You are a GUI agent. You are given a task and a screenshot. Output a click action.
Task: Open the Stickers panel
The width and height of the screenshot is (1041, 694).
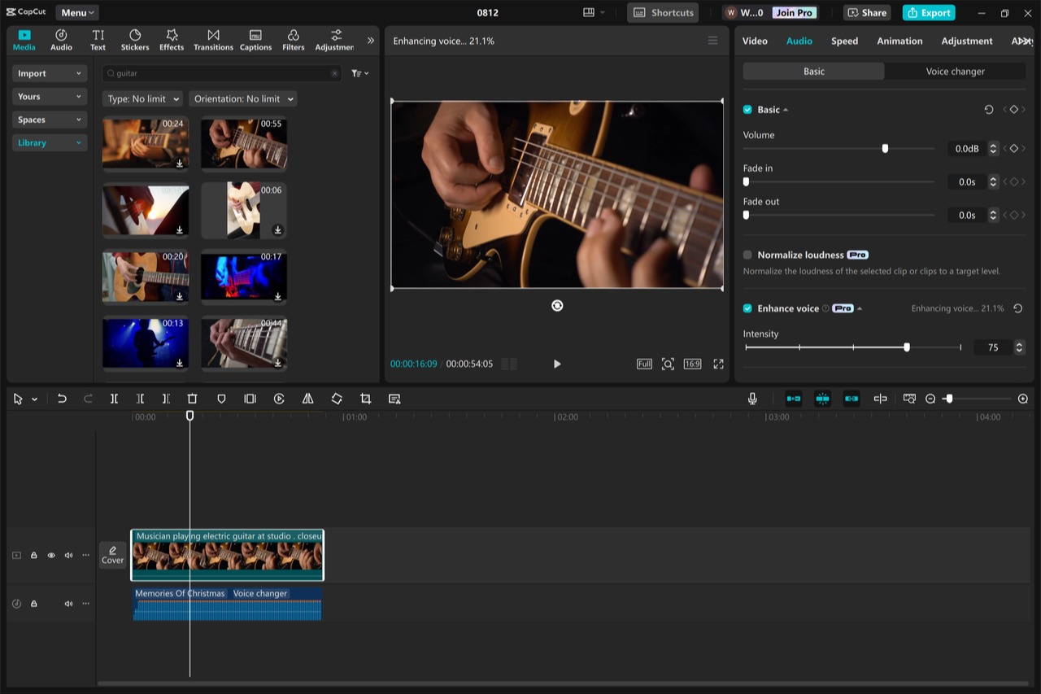click(134, 39)
